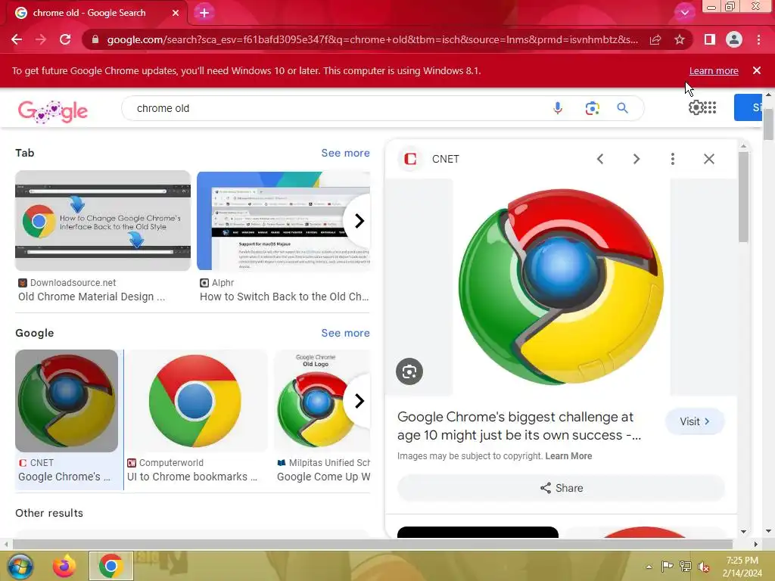Viewport: 775px width, 581px height.
Task: Click the Google Valentine's logo
Action: click(53, 110)
